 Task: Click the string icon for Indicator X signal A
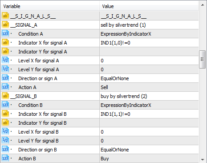click(x=5, y=43)
